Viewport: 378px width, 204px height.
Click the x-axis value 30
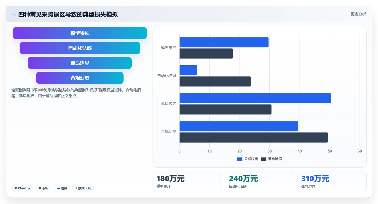pyautogui.click(x=269, y=151)
